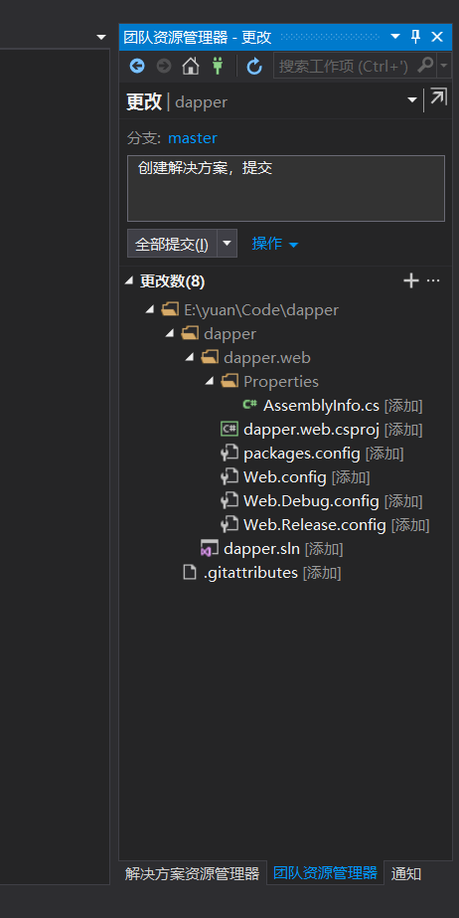This screenshot has height=918, width=459.
Task: Open the commit options dropdown arrow
Action: (x=228, y=244)
